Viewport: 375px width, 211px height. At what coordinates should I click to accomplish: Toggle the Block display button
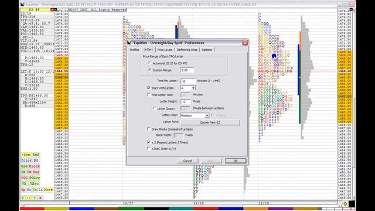[35, 166]
